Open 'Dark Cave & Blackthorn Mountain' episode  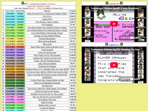click(47, 83)
